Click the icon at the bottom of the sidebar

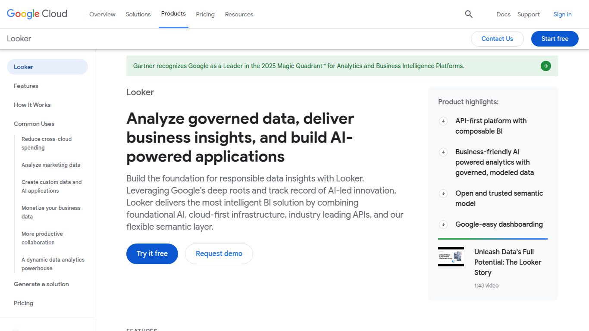pyautogui.click(x=16, y=328)
